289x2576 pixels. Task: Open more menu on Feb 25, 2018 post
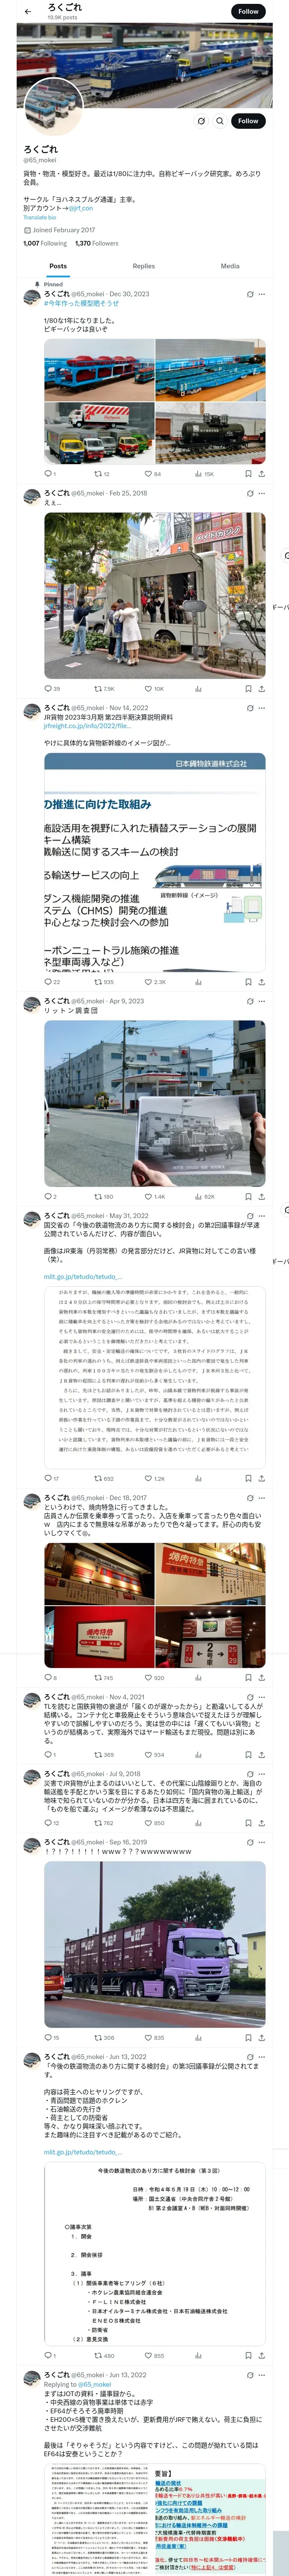(262, 493)
